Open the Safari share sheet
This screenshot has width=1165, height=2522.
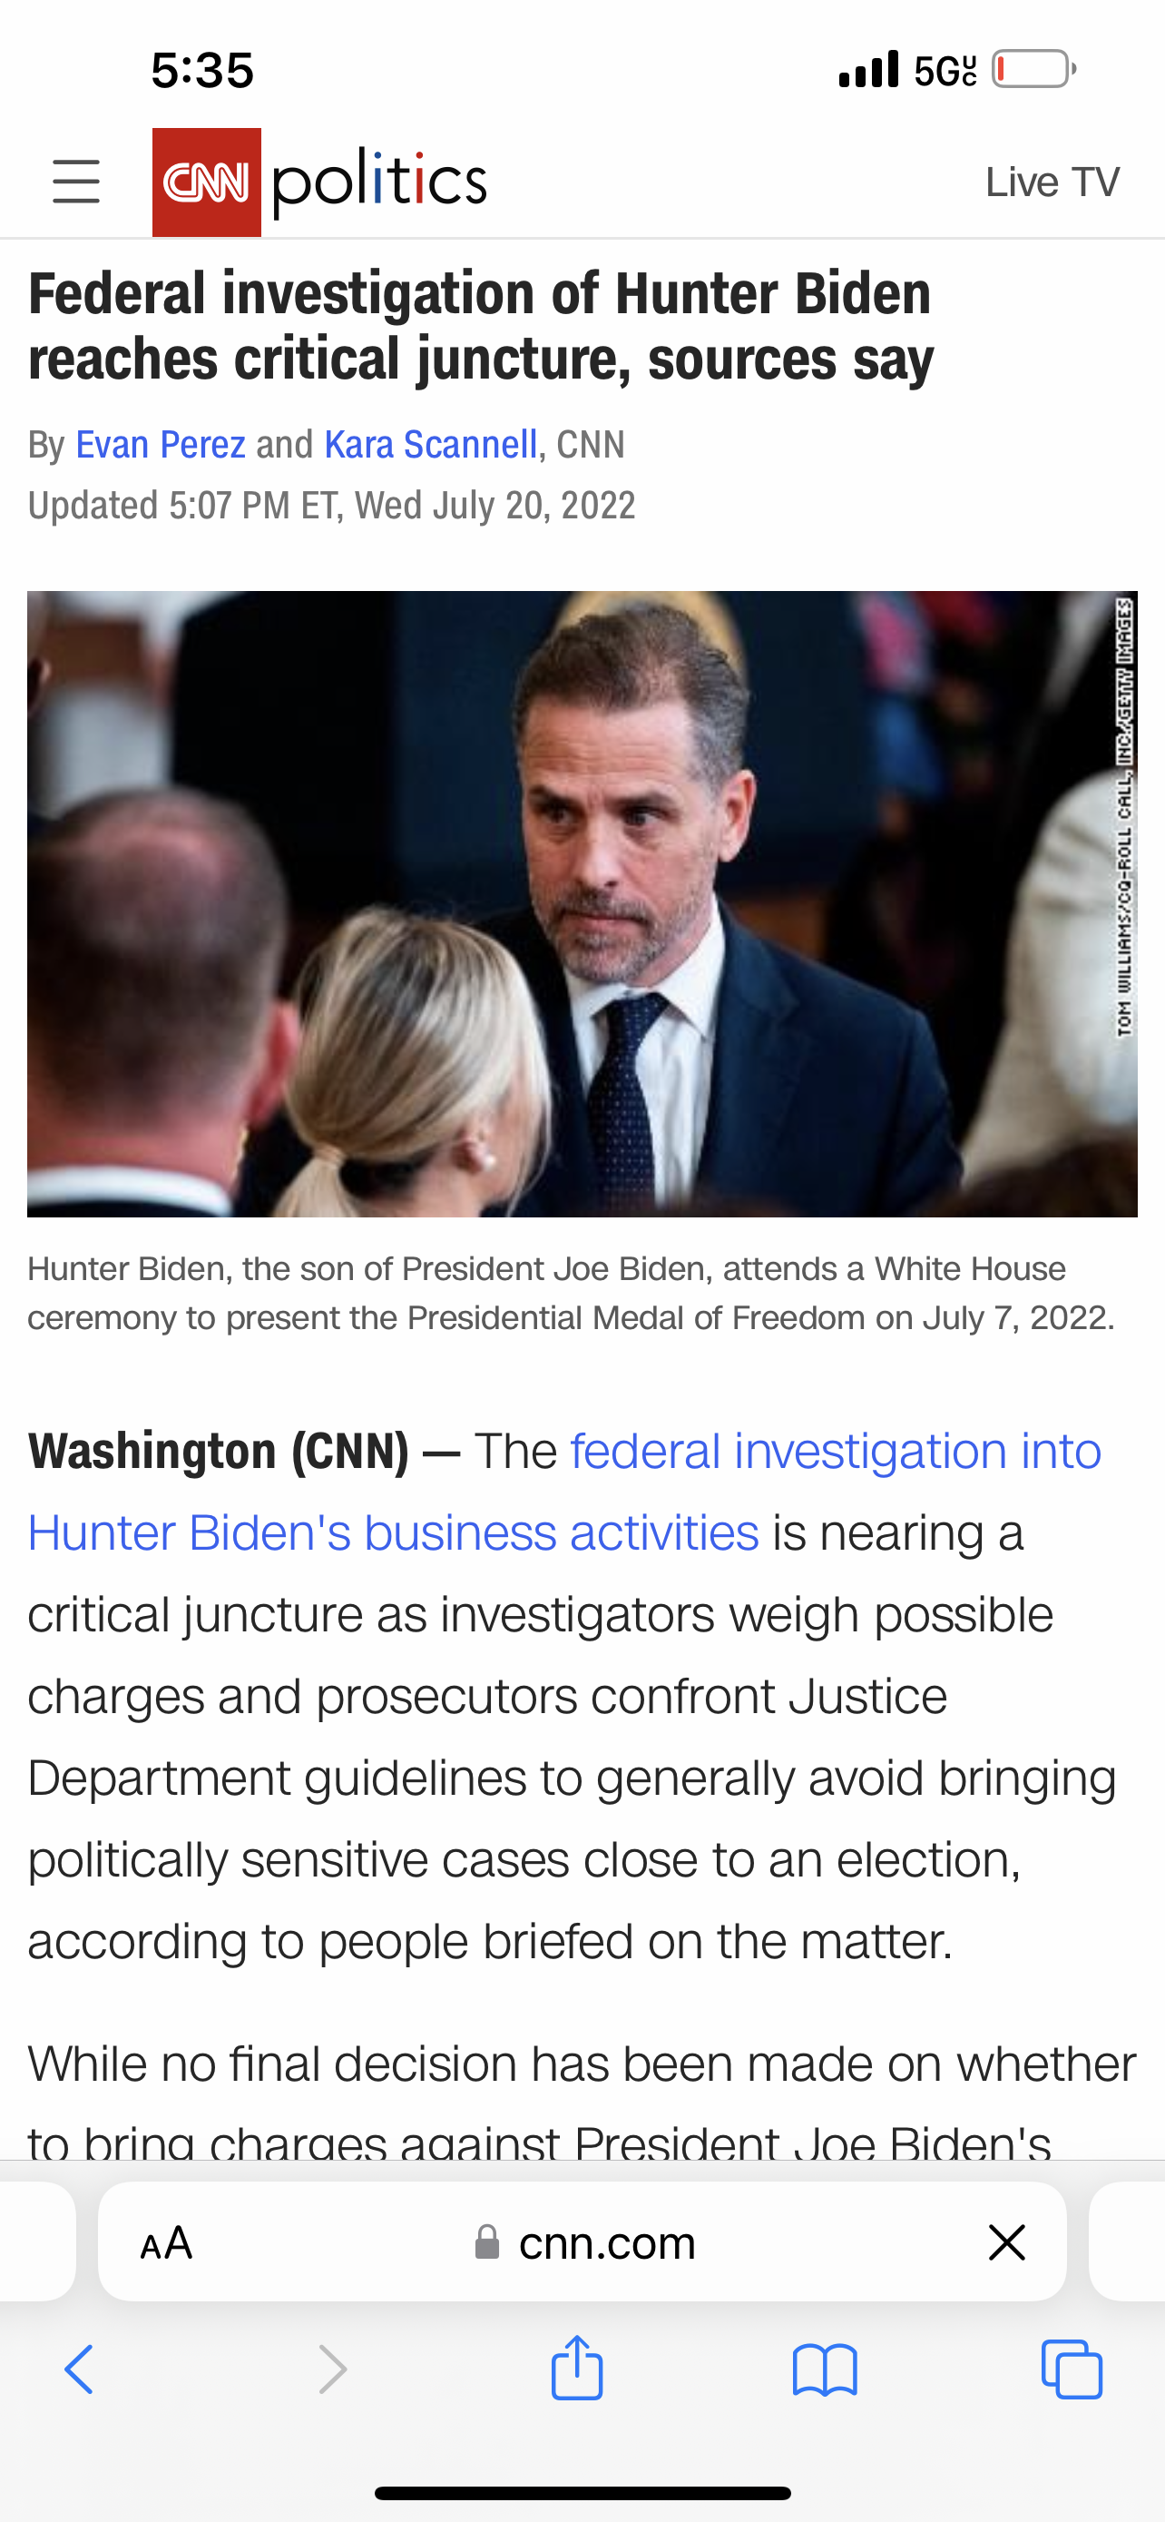(x=577, y=2369)
